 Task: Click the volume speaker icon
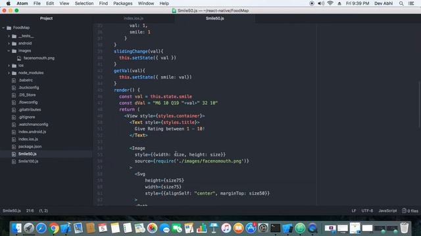[321, 3]
